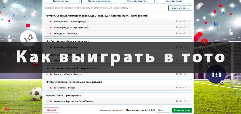The image size is (241, 114).
Task: Click the 12.10 18:30 start time
Action: (x=181, y=27)
